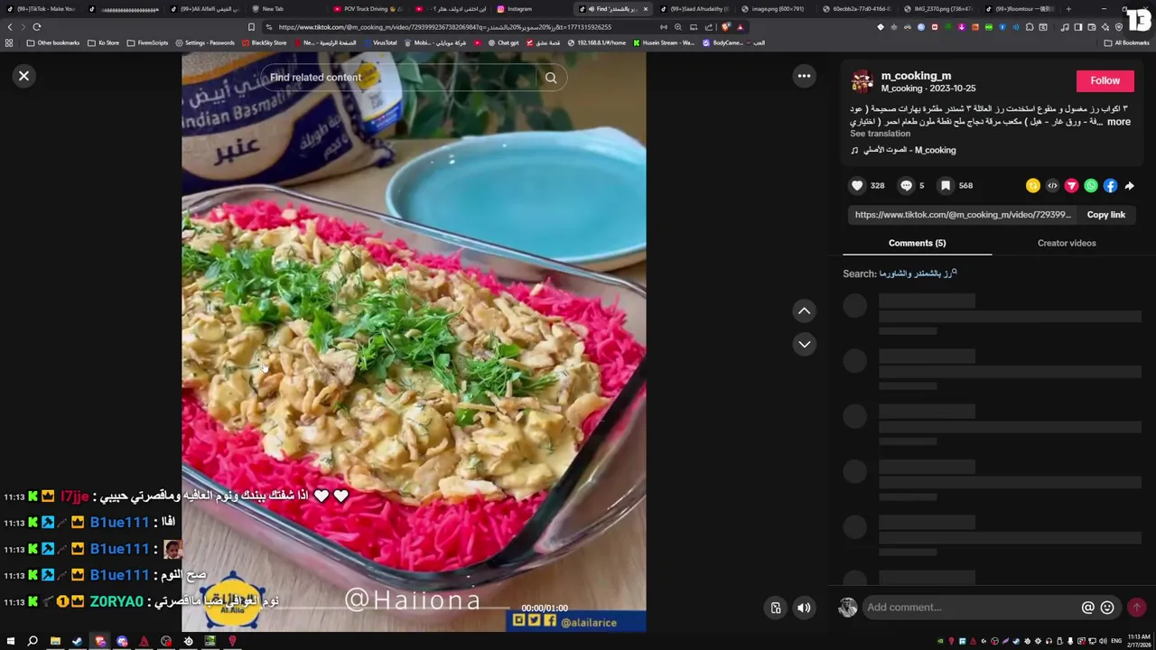Open Windows taskbar search

pos(33,642)
